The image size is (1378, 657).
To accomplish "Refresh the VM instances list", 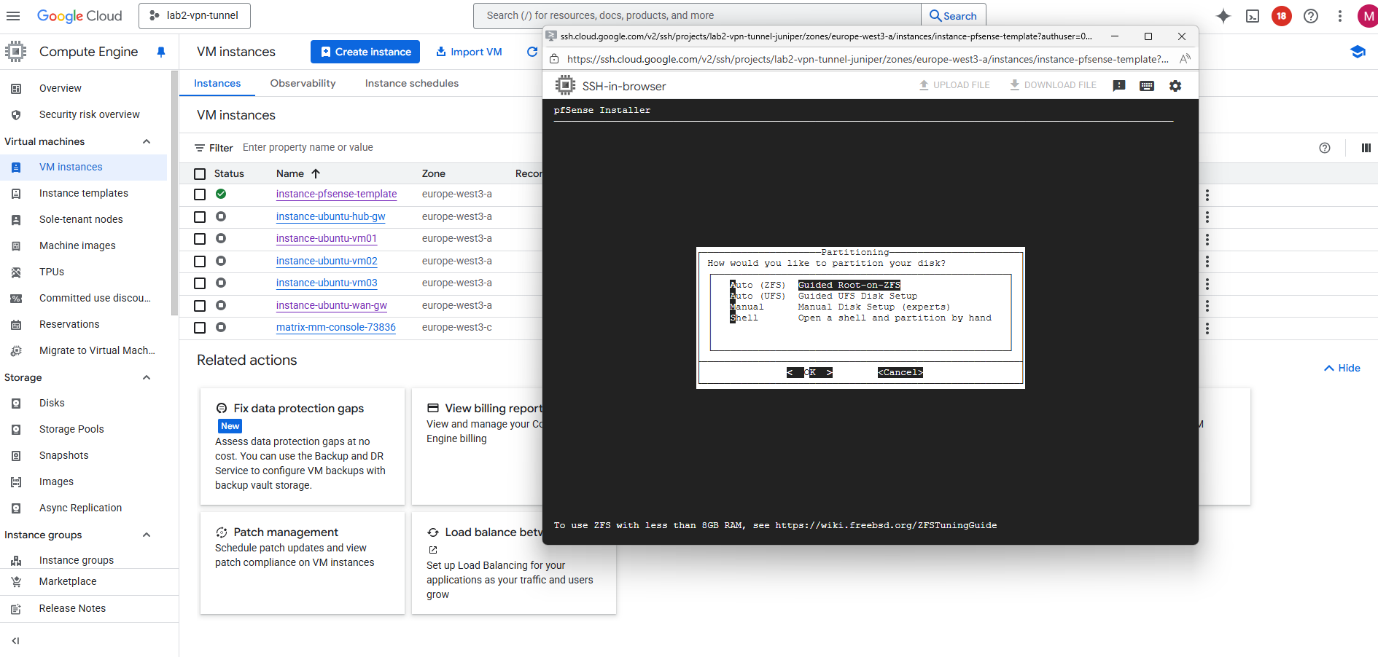I will [532, 52].
